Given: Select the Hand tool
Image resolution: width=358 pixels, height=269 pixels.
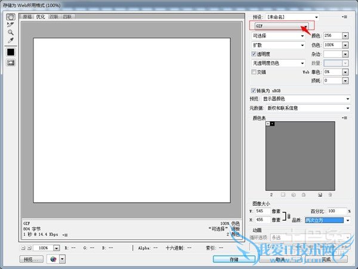Looking at the screenshot, I should click(11, 17).
